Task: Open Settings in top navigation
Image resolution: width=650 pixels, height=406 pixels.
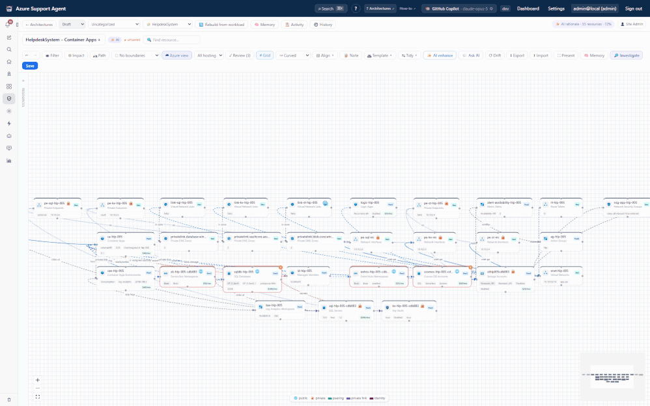Action: [x=556, y=8]
